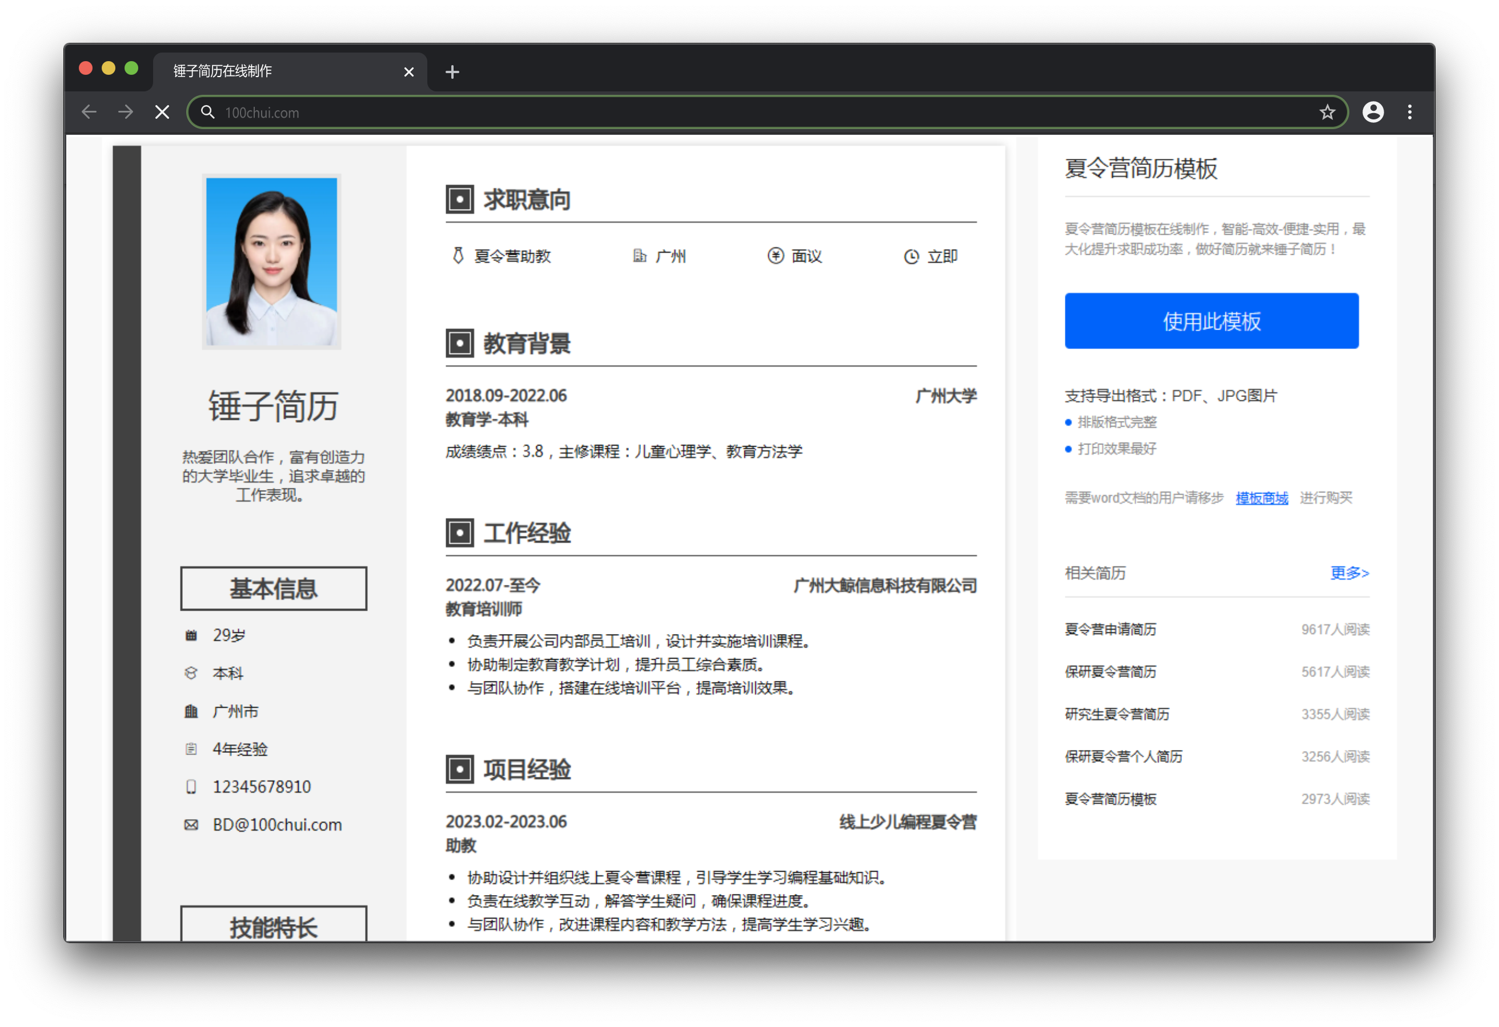Open the 夏令营简历模板 related resume link
The height and width of the screenshot is (1027, 1499).
click(x=1110, y=799)
